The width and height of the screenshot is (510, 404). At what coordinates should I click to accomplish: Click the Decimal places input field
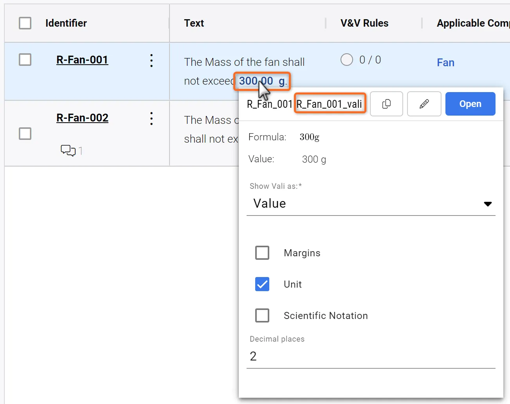click(371, 356)
